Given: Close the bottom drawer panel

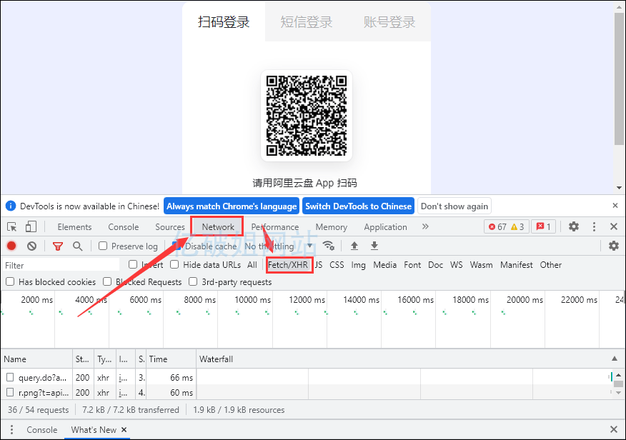Looking at the screenshot, I should pos(614,429).
